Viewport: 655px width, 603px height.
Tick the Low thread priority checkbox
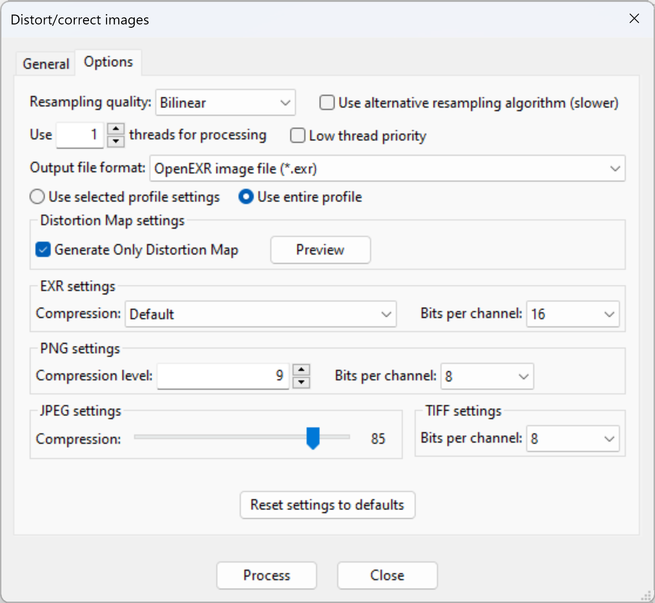[x=298, y=135]
